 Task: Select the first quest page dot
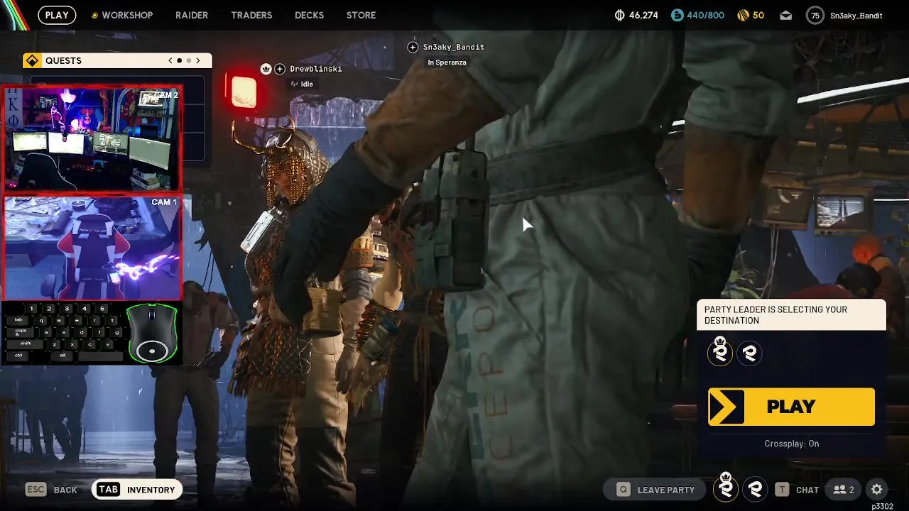tap(179, 61)
